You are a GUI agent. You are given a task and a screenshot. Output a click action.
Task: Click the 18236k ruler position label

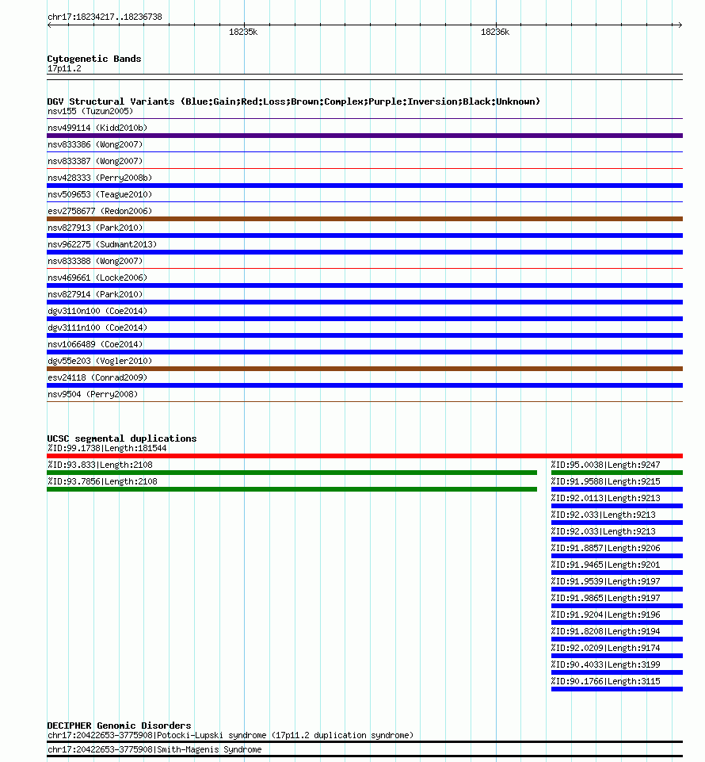pyautogui.click(x=495, y=32)
